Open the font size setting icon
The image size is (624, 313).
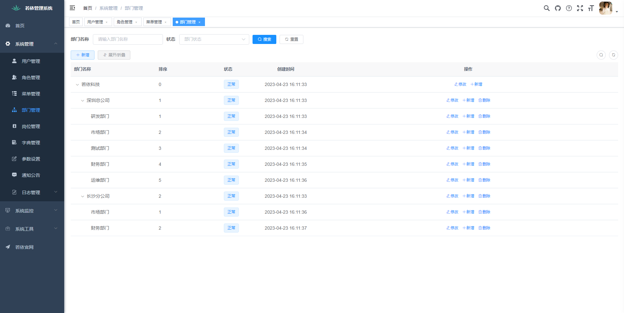pyautogui.click(x=591, y=8)
